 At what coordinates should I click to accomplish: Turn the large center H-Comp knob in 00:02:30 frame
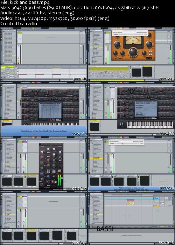tap(133, 52)
